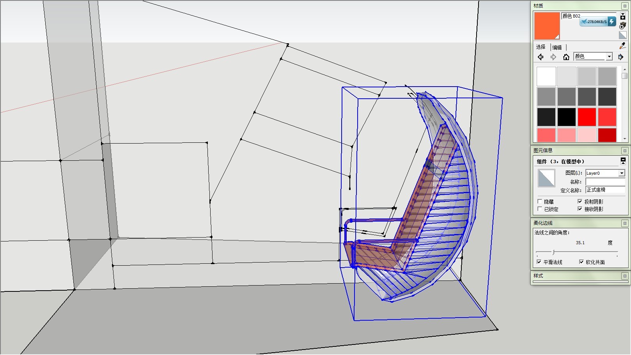Switch to the 编辑 tab

[557, 47]
